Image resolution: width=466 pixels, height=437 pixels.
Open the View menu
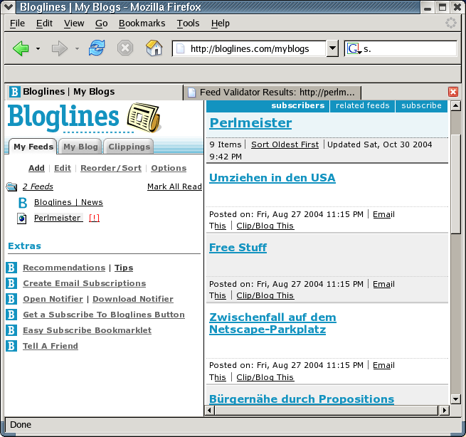pyautogui.click(x=74, y=23)
